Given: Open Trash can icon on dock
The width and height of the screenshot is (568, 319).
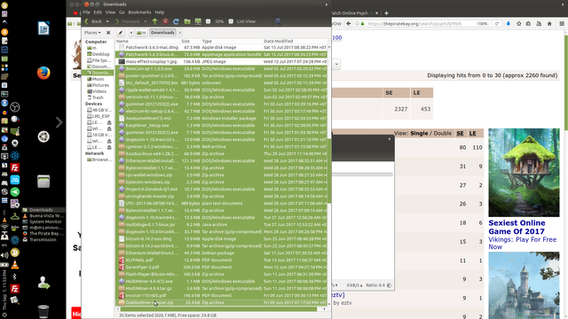Looking at the screenshot, I should (x=43, y=311).
